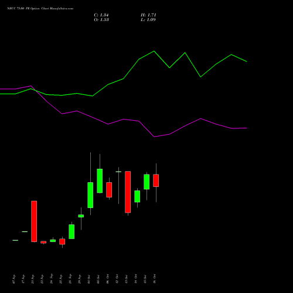This screenshot has width=293, height=293.
Task: Click the 07 Sep date label
Action: pyautogui.click(x=14, y=279)
